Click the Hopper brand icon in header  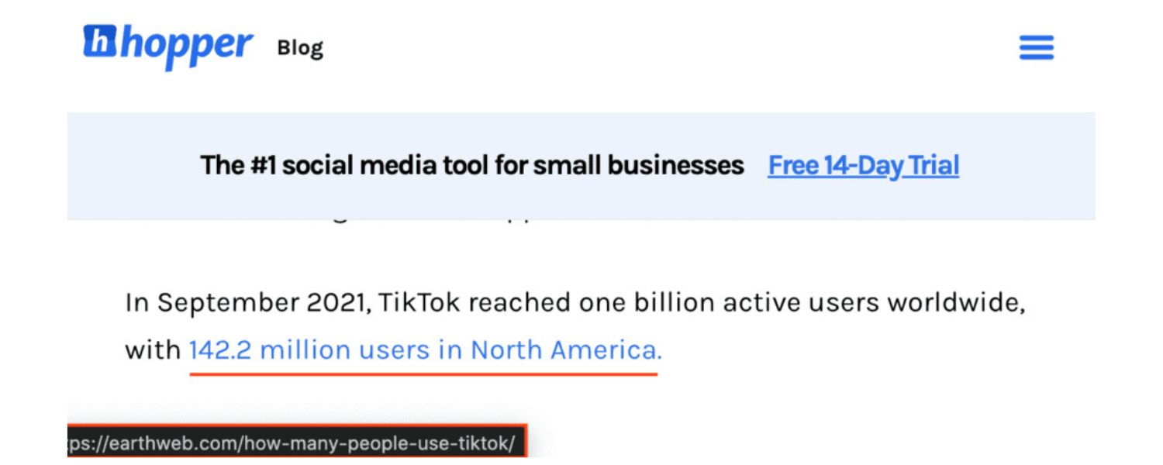pyautogui.click(x=101, y=45)
